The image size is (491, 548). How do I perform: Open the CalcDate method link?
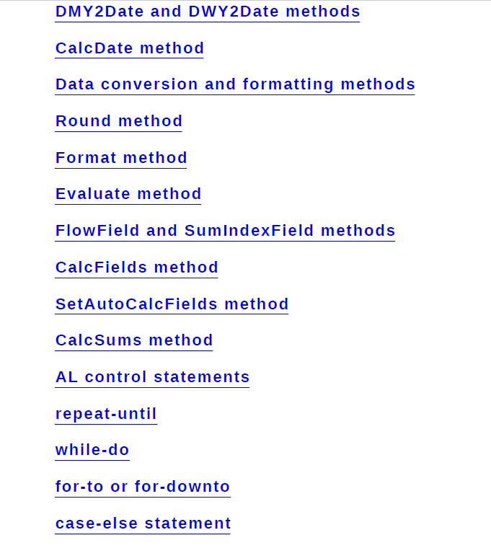pyautogui.click(x=129, y=48)
